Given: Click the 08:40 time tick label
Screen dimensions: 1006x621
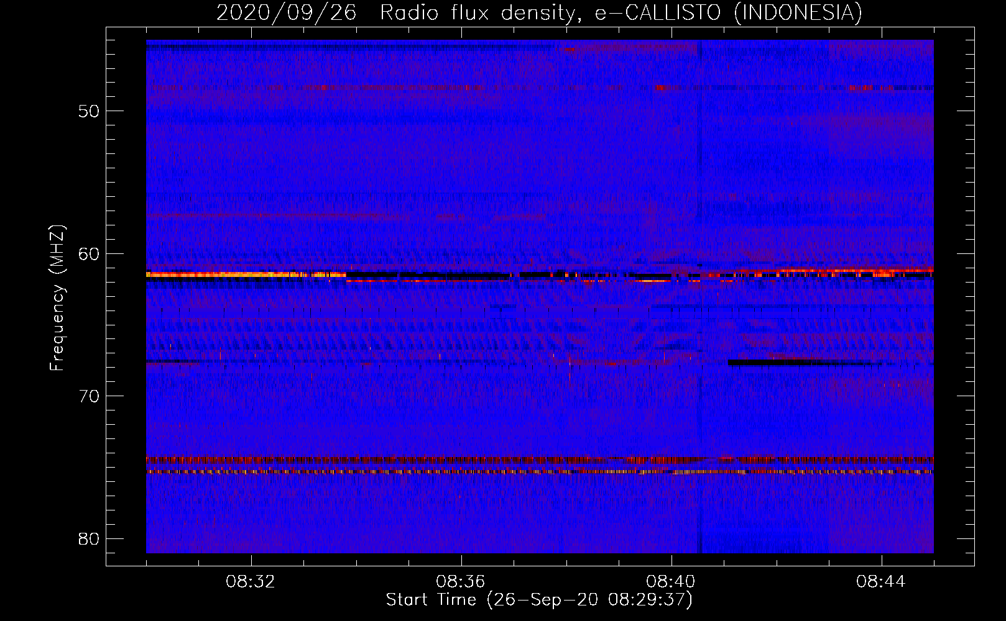Looking at the screenshot, I should (671, 582).
